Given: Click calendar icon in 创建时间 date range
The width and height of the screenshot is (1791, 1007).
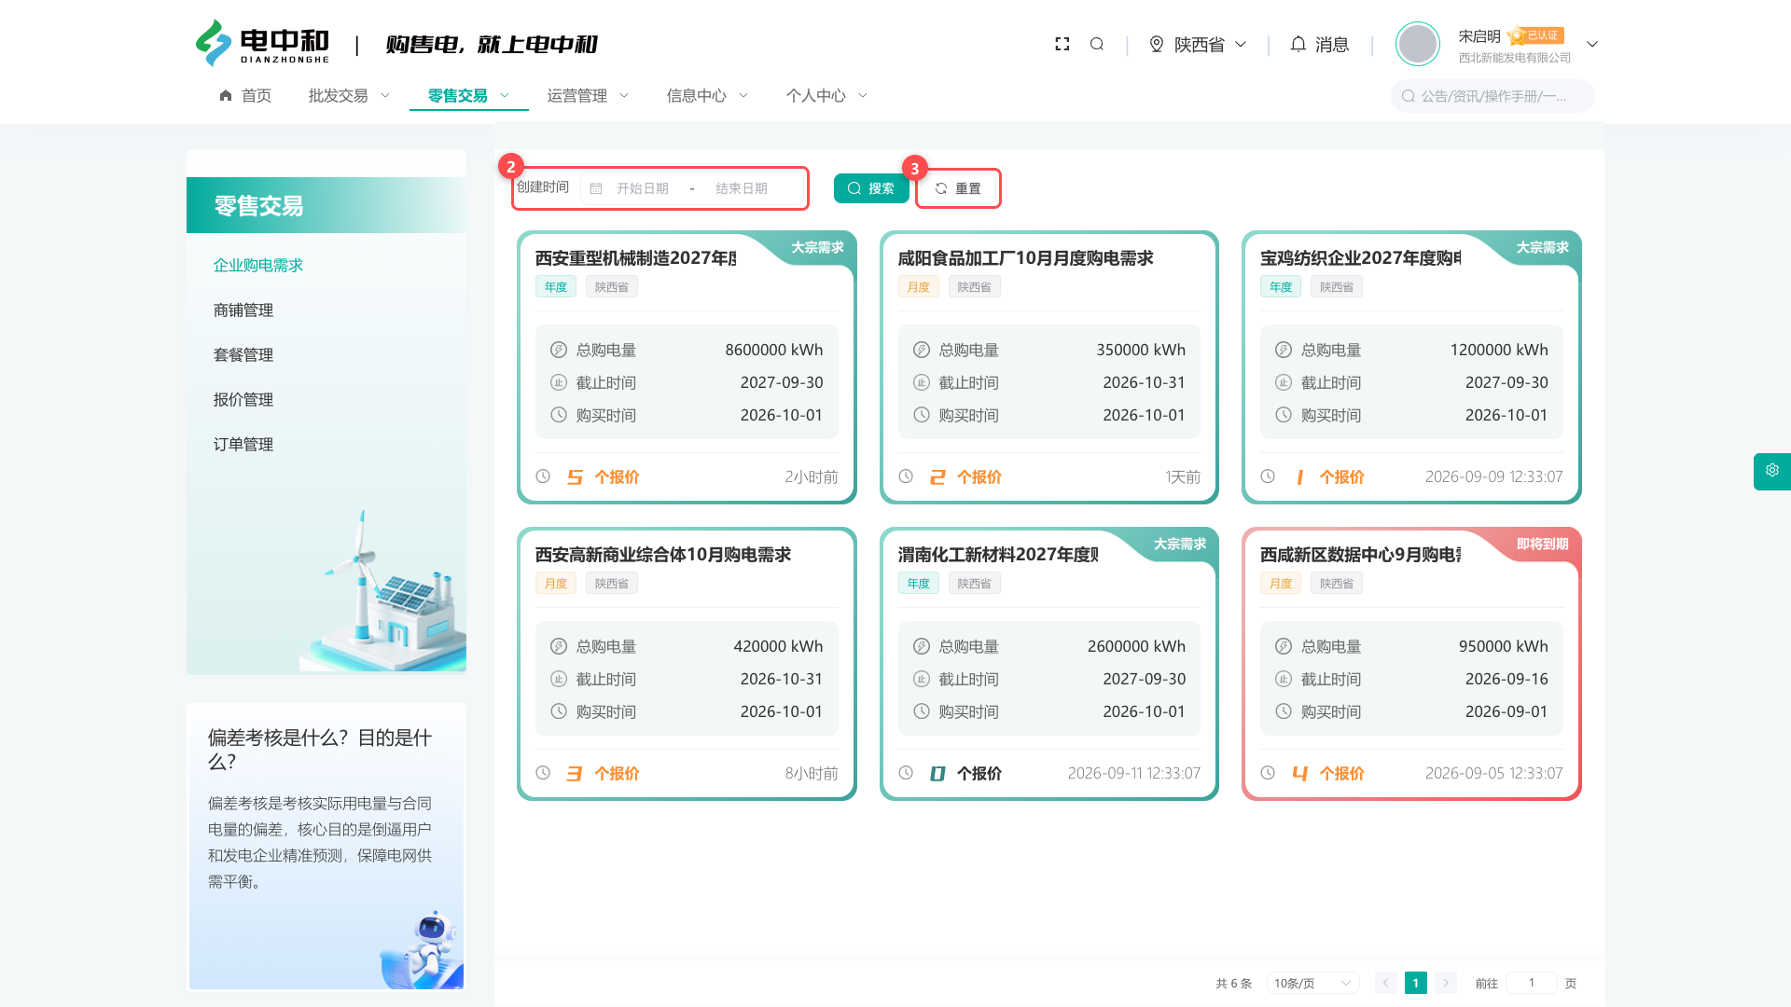Looking at the screenshot, I should (596, 188).
